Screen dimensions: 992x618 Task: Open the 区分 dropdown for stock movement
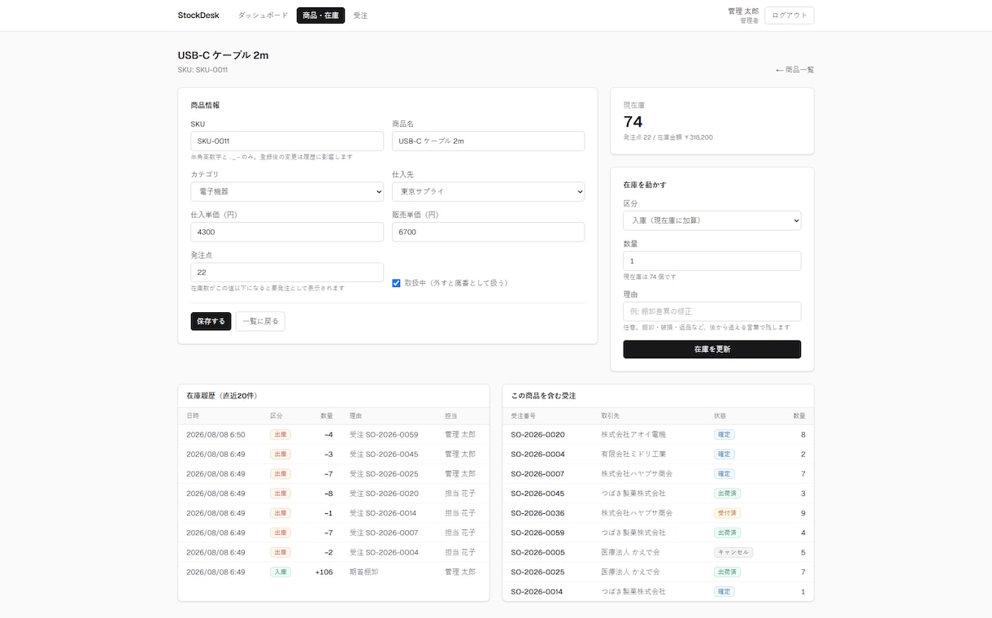pyautogui.click(x=712, y=220)
